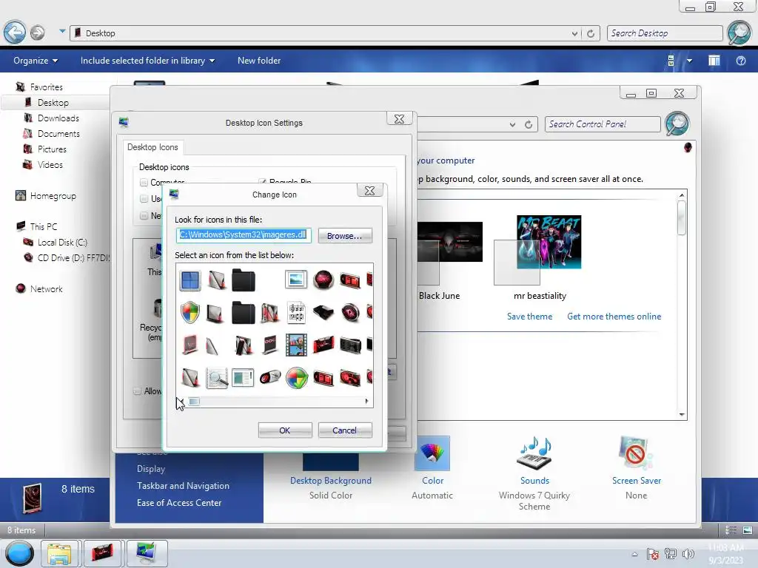Open the Action Center flag in tray
Image resolution: width=758 pixels, height=568 pixels.
tap(652, 554)
